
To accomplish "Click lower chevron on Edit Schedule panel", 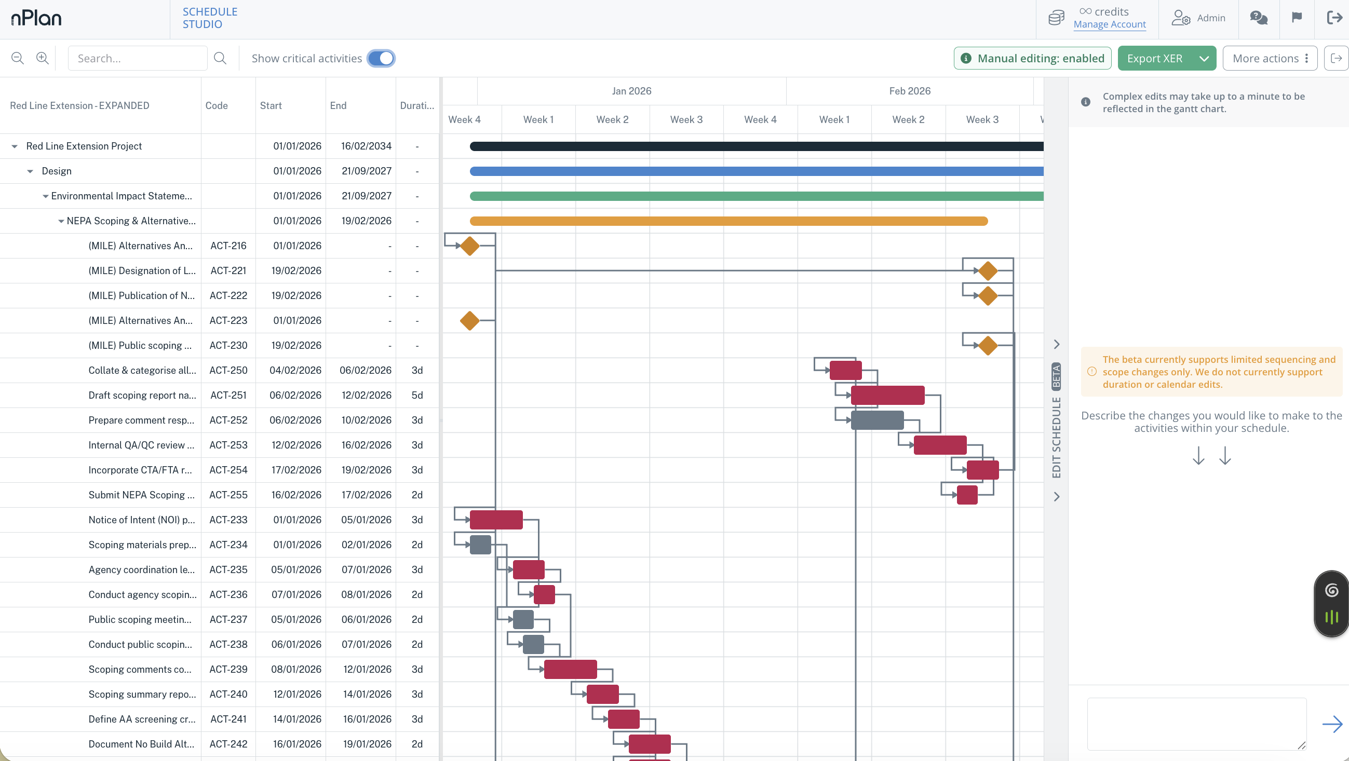I will [x=1057, y=497].
